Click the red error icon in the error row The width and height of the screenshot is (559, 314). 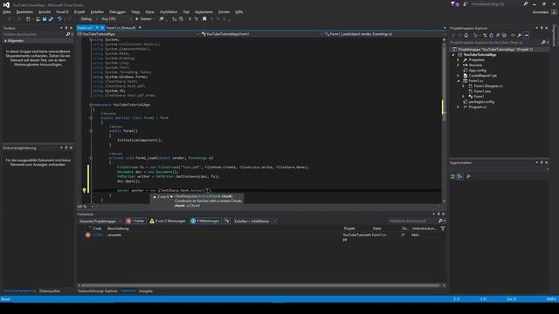click(x=87, y=235)
